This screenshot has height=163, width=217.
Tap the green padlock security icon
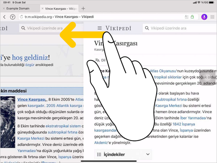[192, 17]
